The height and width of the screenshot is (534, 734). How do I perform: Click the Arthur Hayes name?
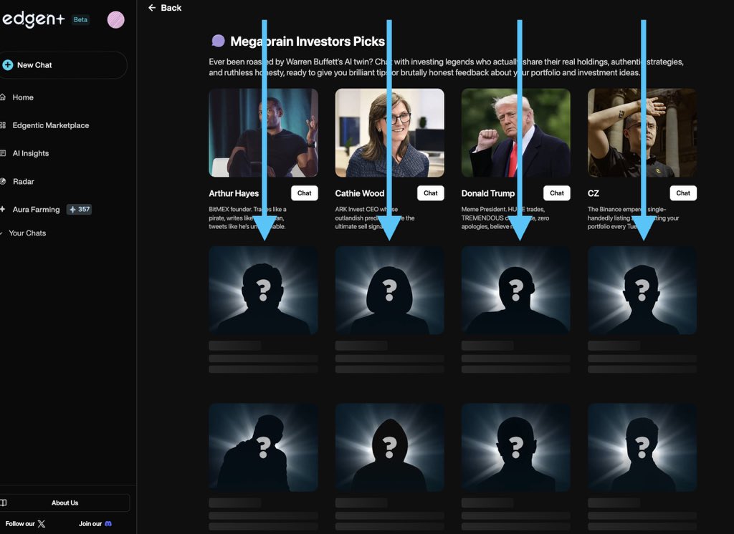tap(234, 193)
